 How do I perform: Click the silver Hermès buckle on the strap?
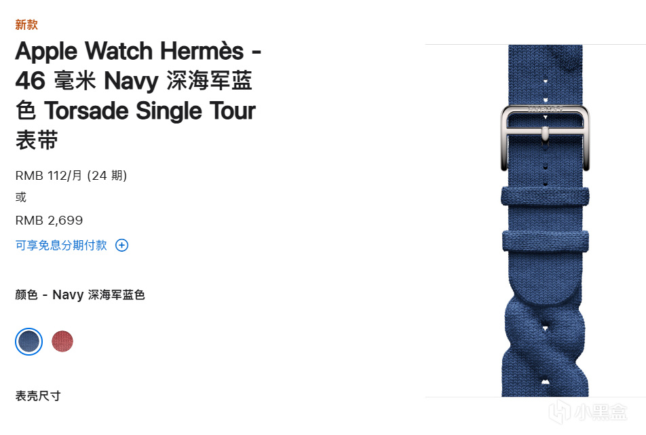coord(545,138)
